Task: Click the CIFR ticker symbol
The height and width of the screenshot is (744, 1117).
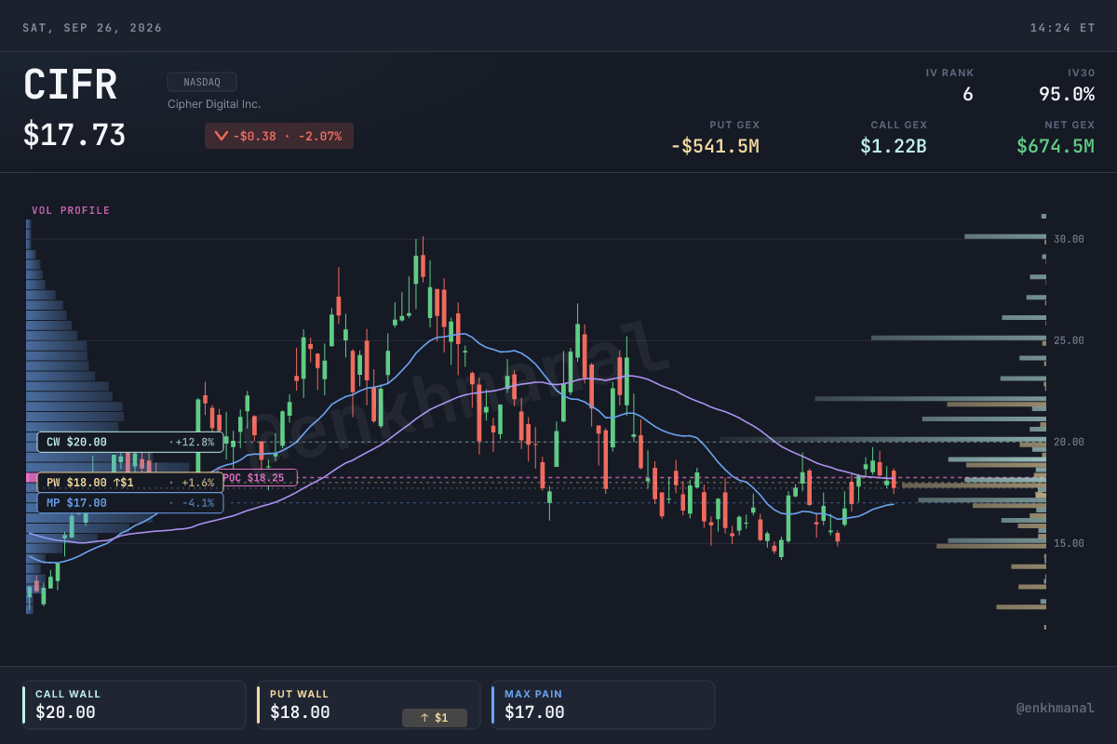Action: click(x=70, y=86)
